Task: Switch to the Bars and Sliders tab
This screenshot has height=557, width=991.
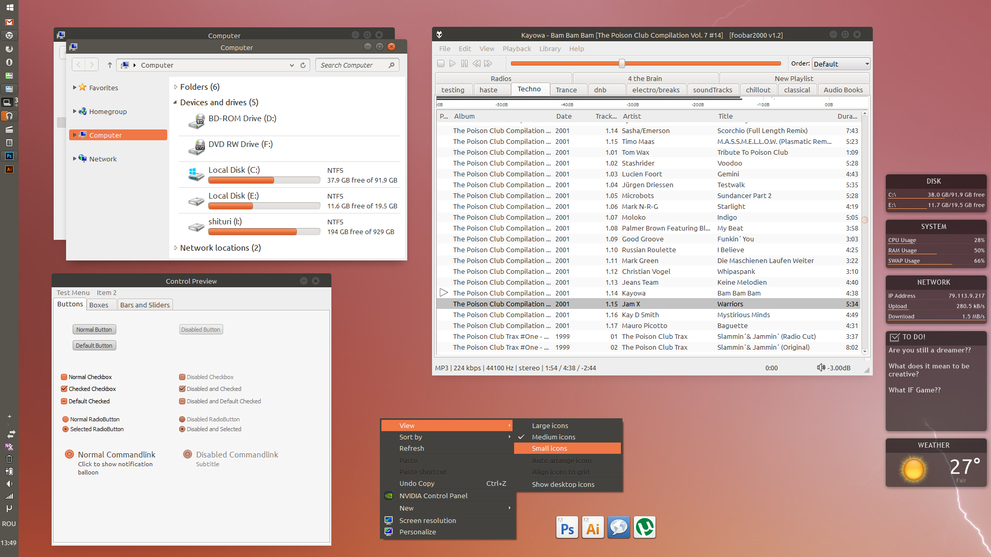Action: [145, 305]
